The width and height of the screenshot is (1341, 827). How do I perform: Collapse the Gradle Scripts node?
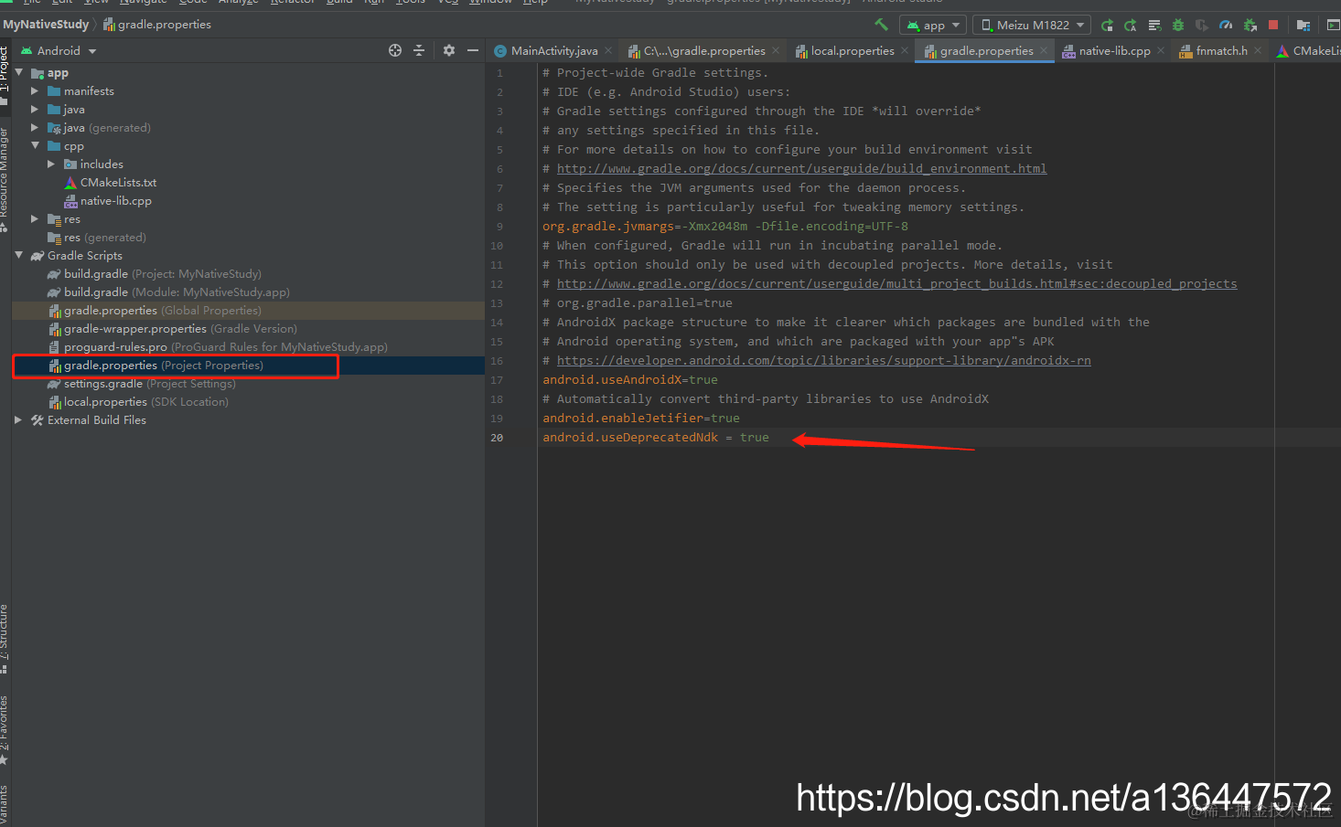coord(19,255)
